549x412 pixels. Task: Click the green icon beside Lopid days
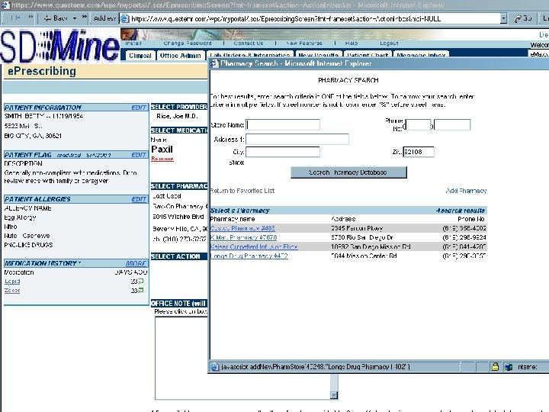pyautogui.click(x=141, y=281)
